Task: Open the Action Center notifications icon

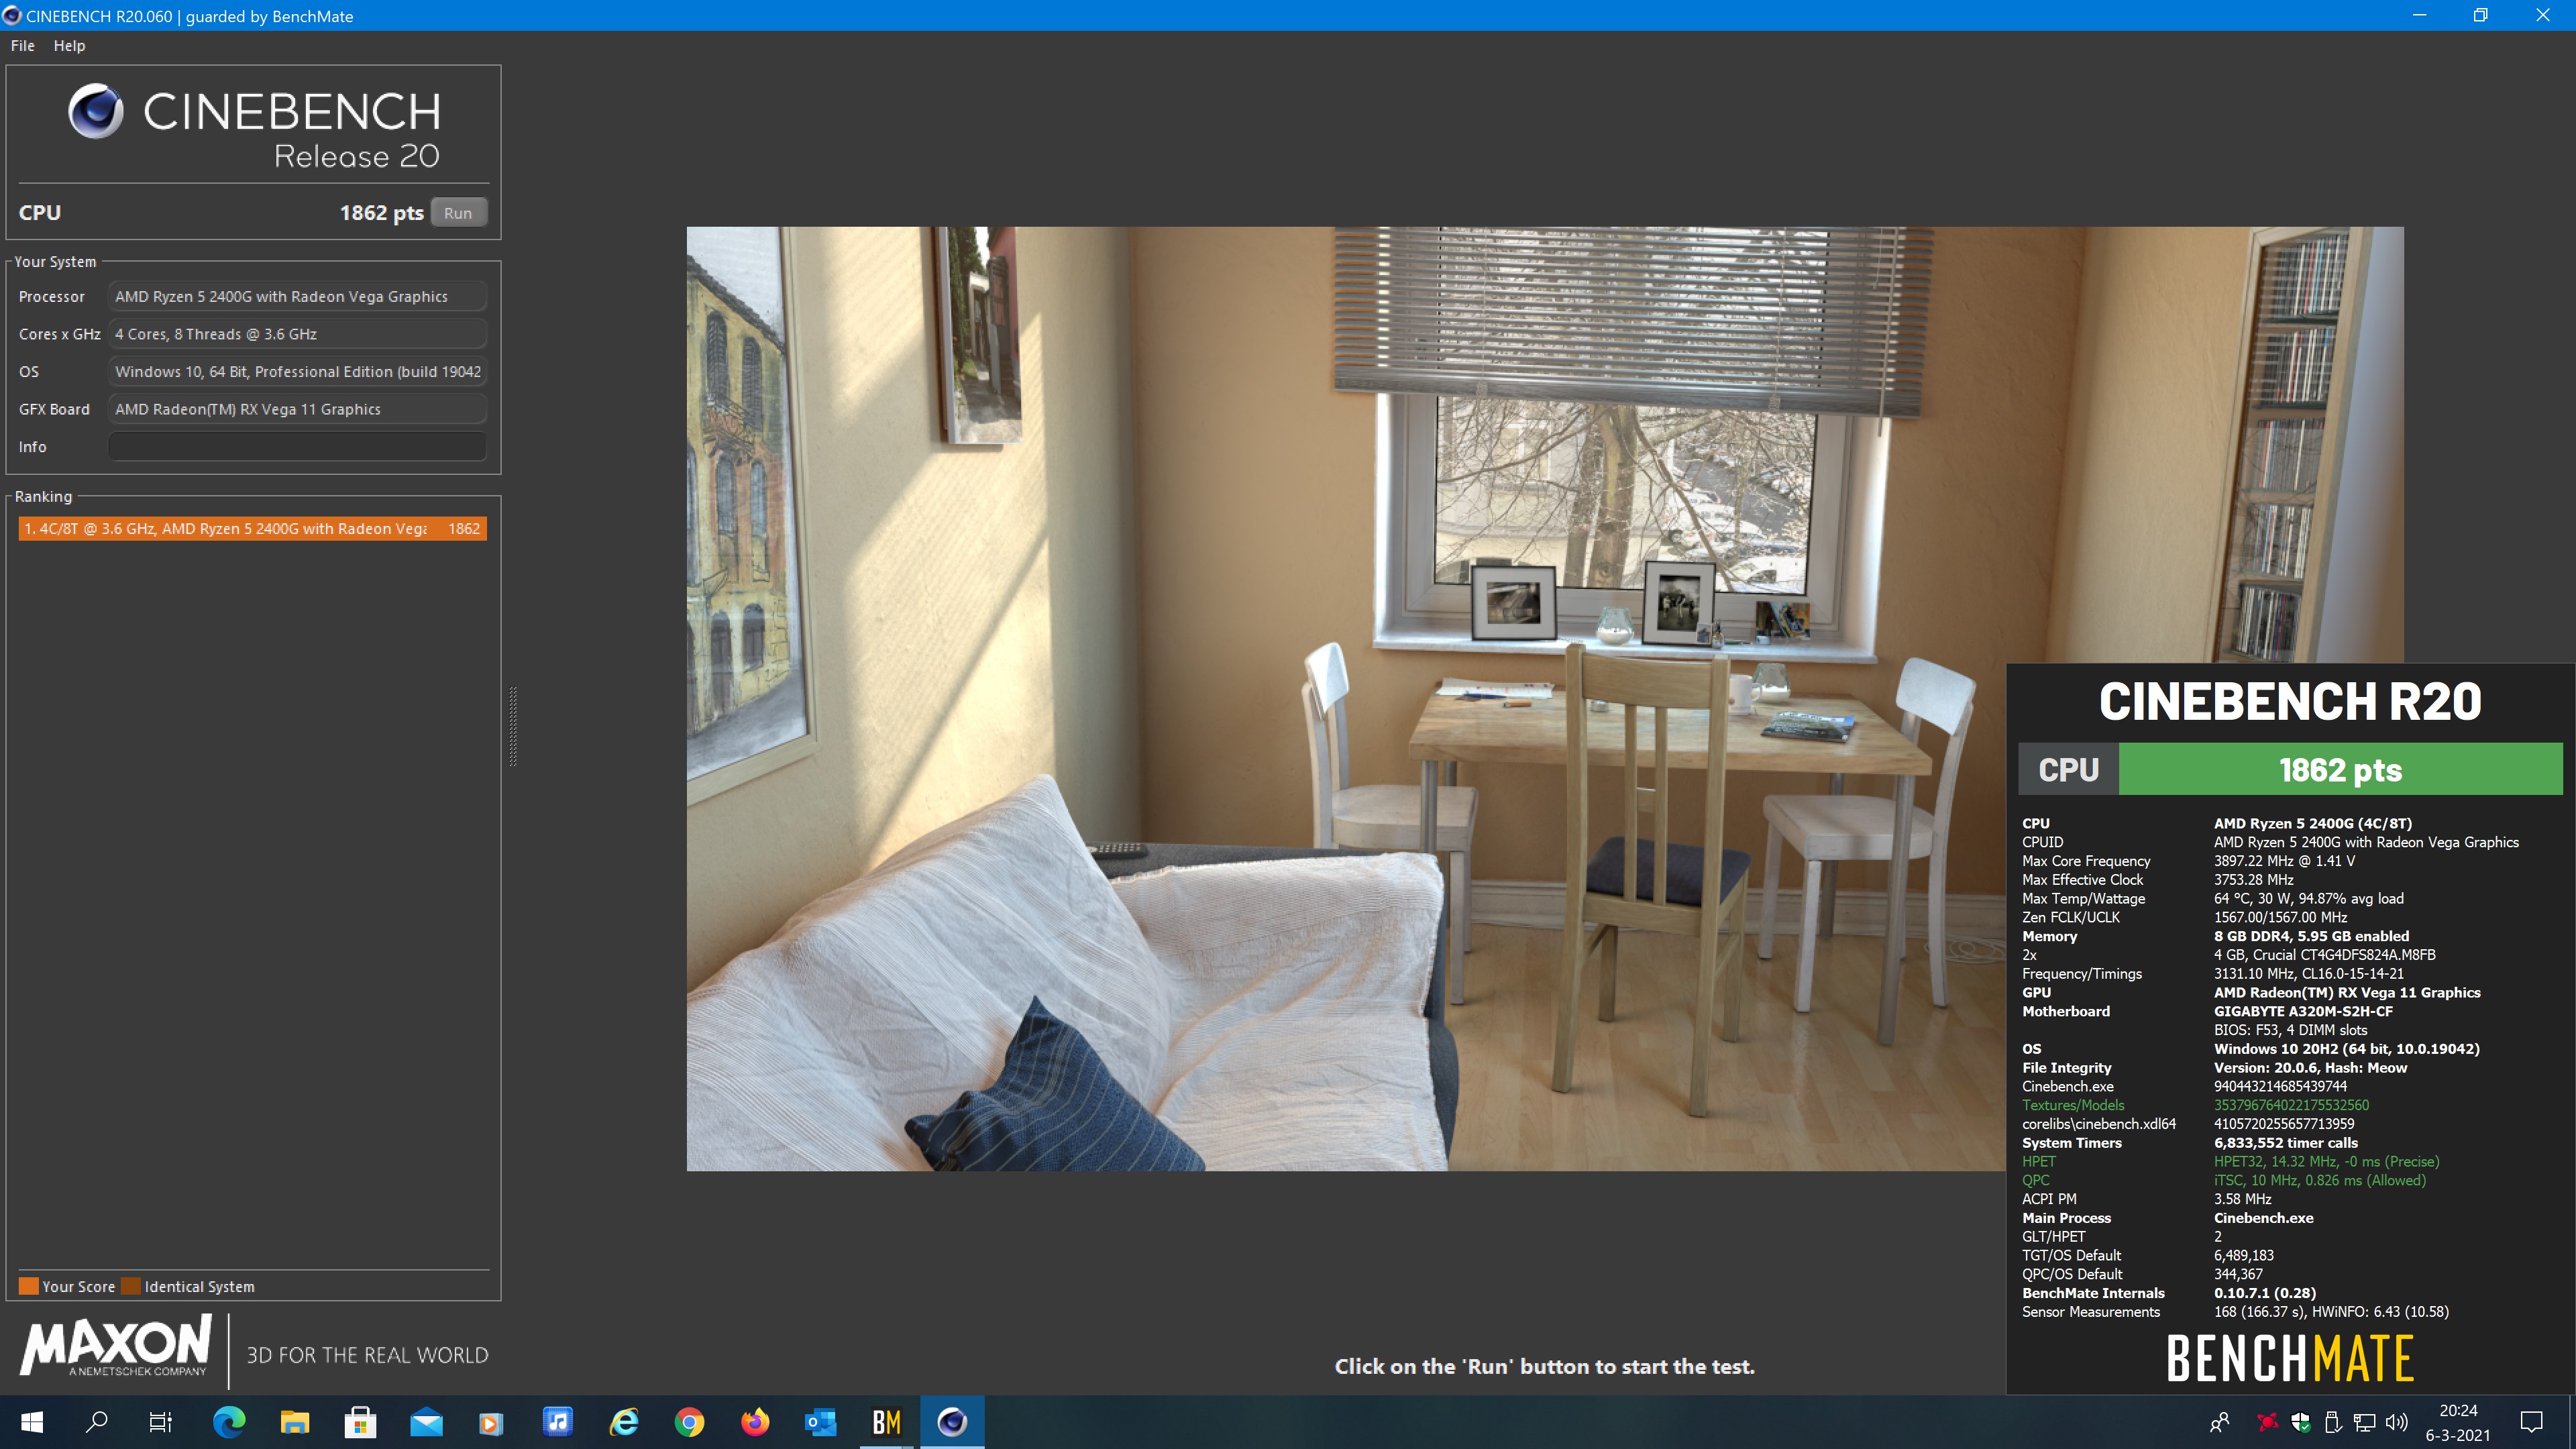Action: pos(2532,1422)
